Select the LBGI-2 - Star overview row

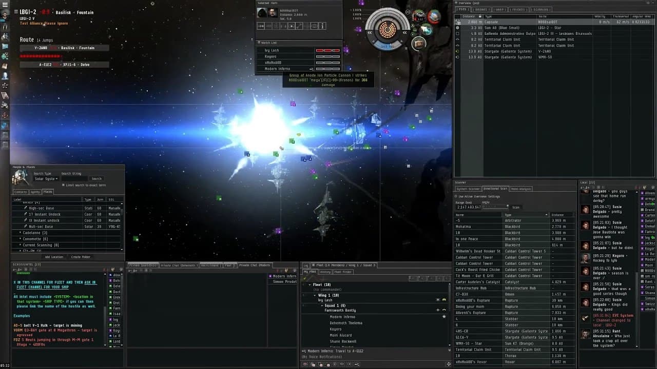click(554, 28)
